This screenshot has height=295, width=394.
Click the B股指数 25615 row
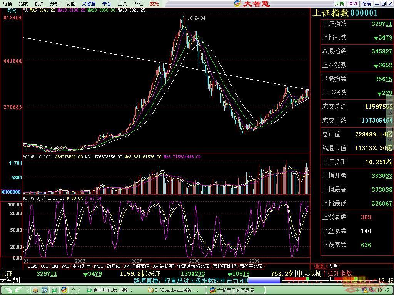click(357, 79)
